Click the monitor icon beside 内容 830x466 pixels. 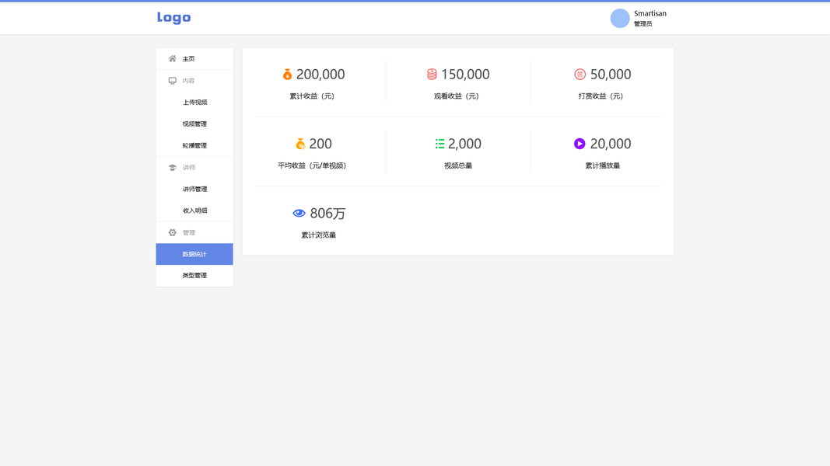point(173,81)
